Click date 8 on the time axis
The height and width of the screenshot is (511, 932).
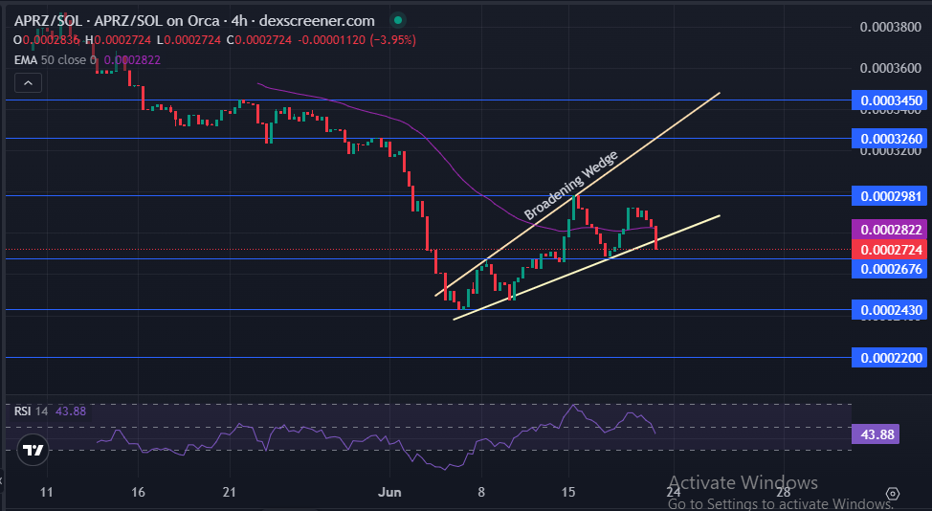pyautogui.click(x=481, y=492)
